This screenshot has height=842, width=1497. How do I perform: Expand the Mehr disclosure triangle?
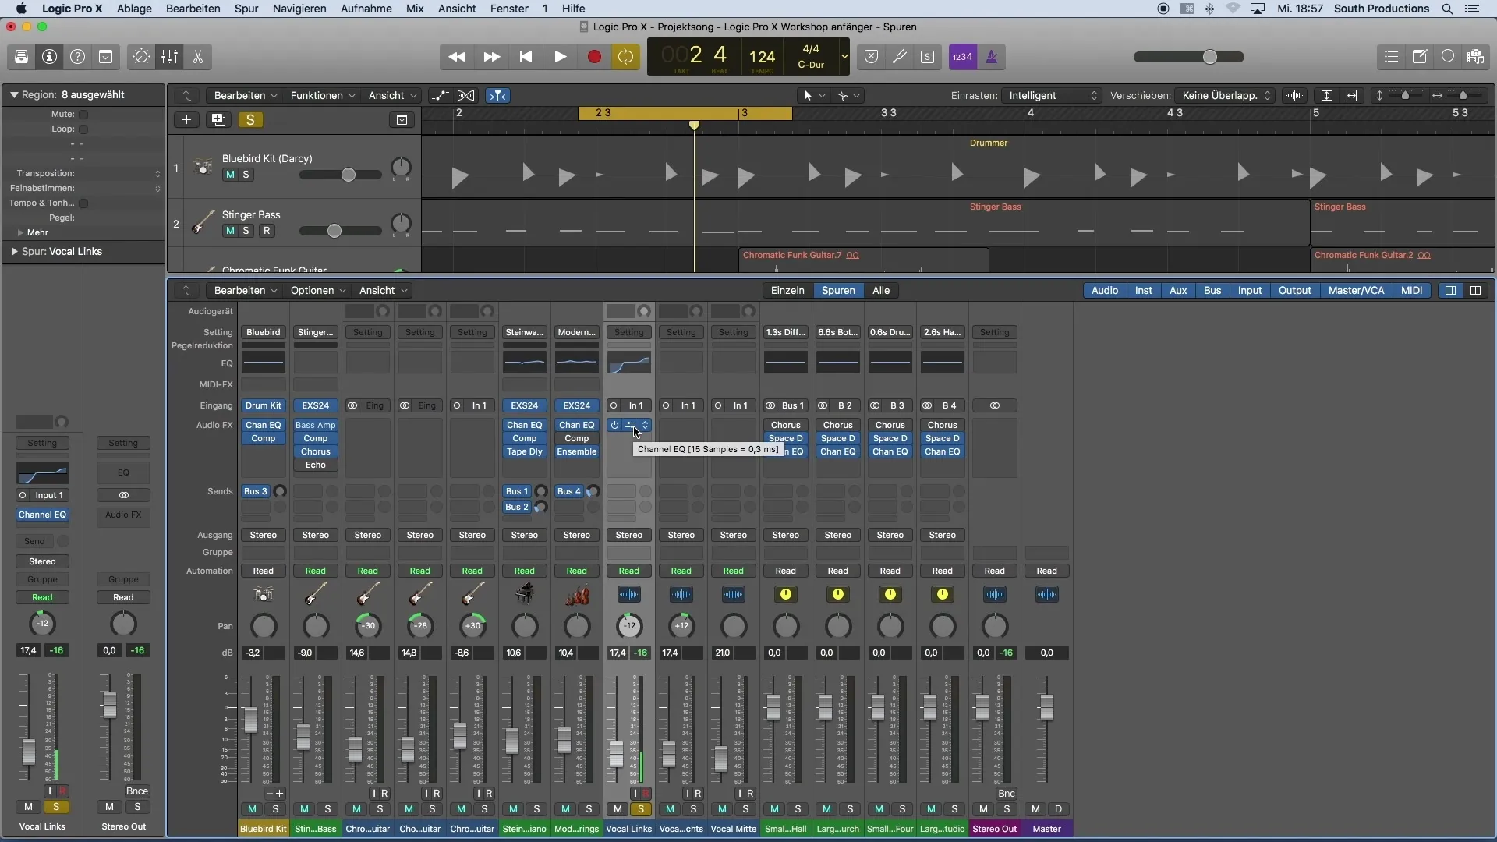point(20,232)
